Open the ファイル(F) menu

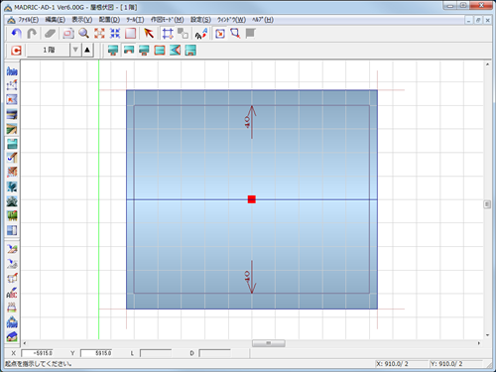(28, 20)
